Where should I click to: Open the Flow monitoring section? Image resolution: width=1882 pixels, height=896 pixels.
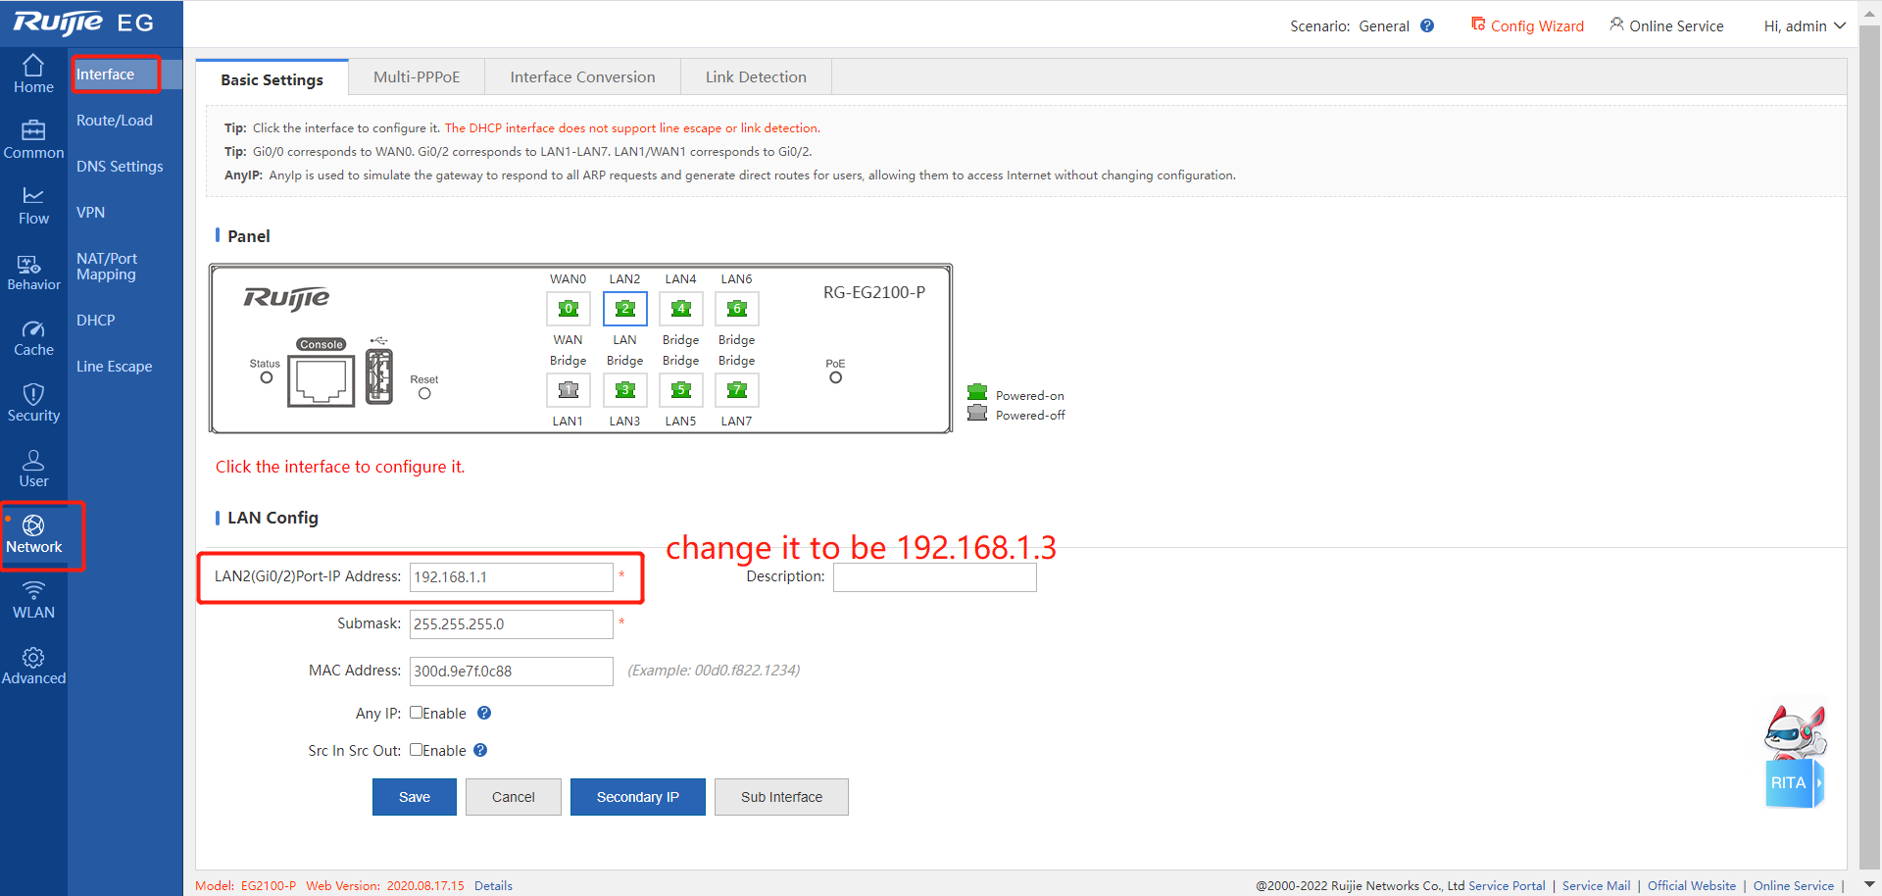point(33,206)
